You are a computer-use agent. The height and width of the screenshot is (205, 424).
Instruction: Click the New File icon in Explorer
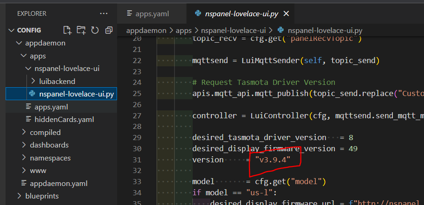pyautogui.click(x=67, y=30)
